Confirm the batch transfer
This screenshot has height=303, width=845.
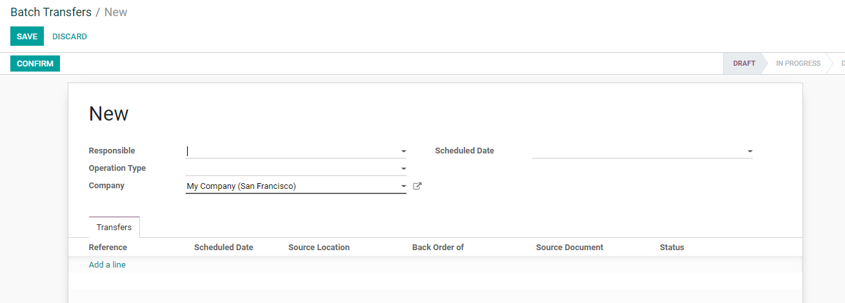35,64
